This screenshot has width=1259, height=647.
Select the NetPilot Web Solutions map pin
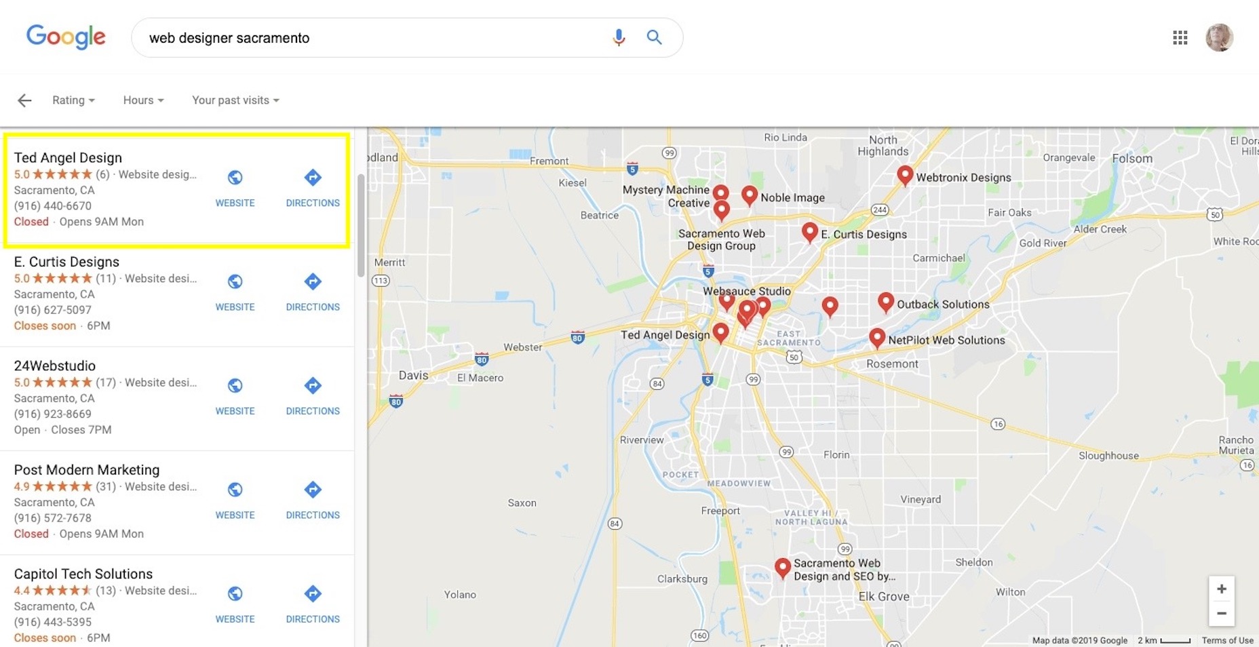coord(877,338)
